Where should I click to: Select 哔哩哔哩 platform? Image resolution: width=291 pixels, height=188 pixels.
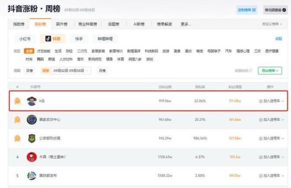pos(105,39)
